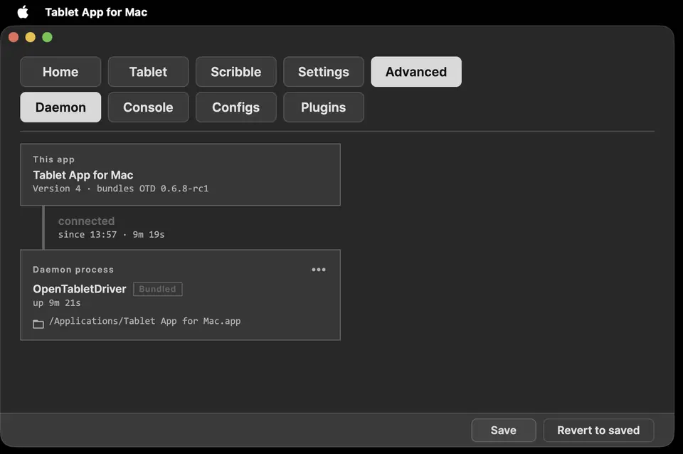Click the OpenTabletDriver process name
The width and height of the screenshot is (683, 454).
tap(80, 289)
